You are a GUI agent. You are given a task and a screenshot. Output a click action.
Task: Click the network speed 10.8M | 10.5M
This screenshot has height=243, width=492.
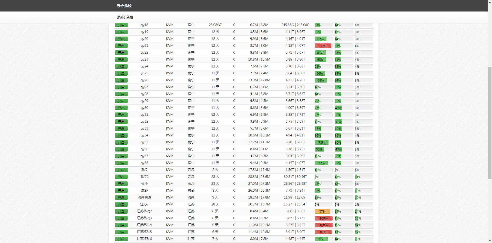coord(259,59)
